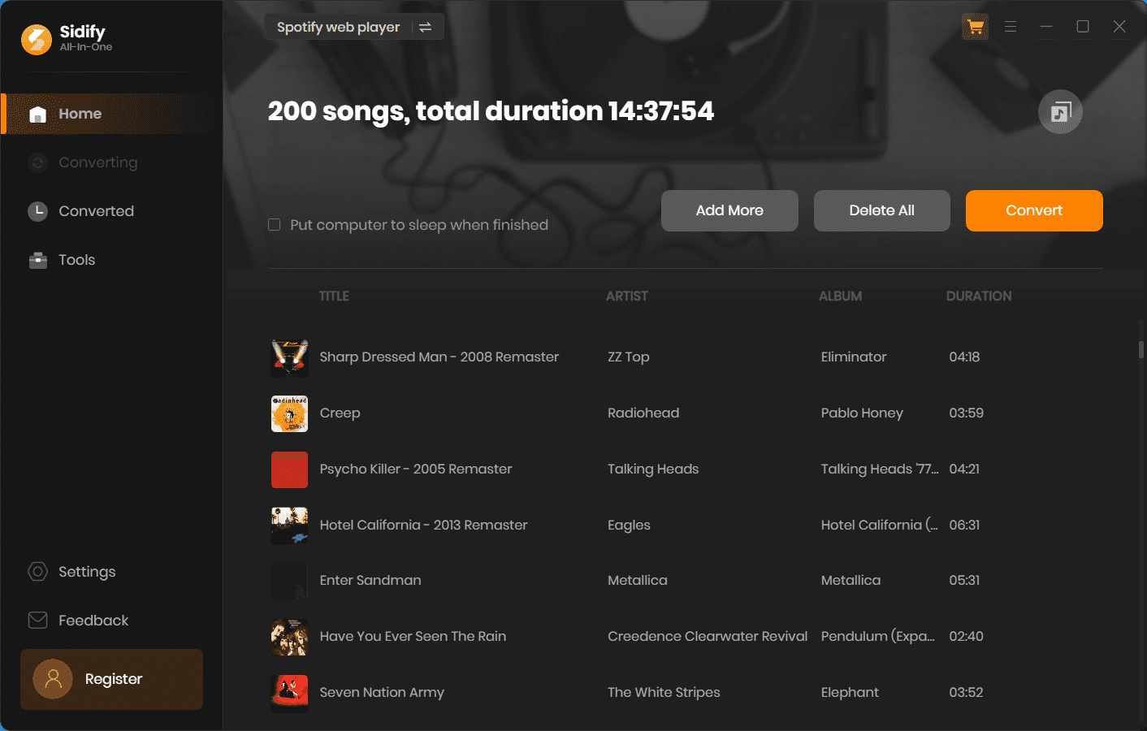Sort songs by the DURATION column header
The height and width of the screenshot is (731, 1147).
[979, 296]
